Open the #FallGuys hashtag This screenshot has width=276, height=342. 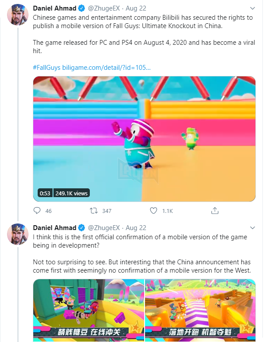click(46, 68)
